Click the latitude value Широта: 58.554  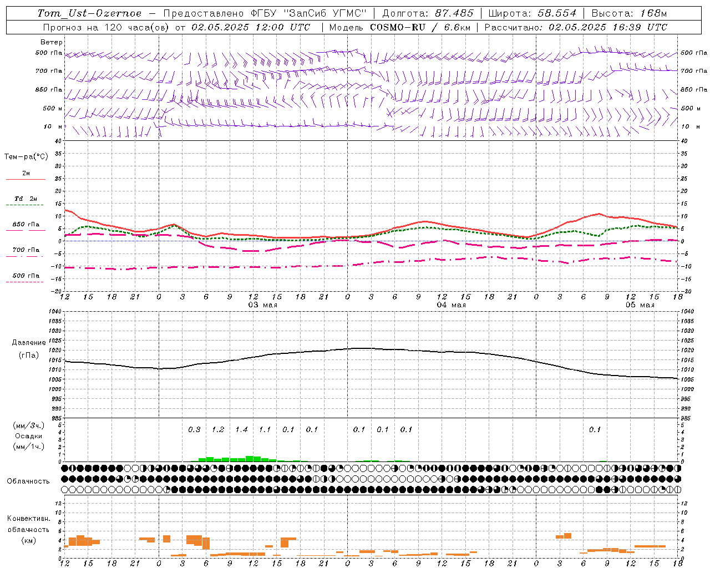pos(532,13)
